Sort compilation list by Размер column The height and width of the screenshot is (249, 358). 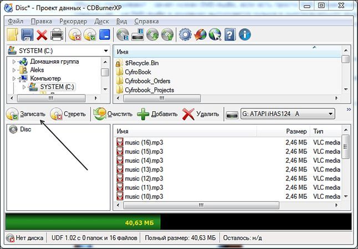(283, 131)
